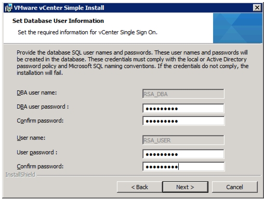Click the "DBA user name:" label

(x=37, y=92)
